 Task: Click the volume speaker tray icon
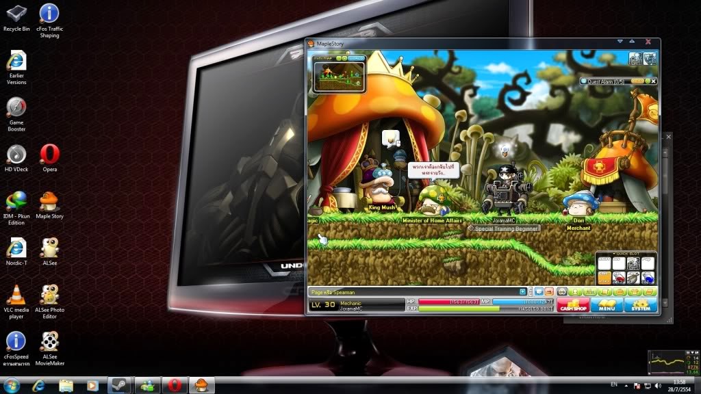click(x=658, y=386)
